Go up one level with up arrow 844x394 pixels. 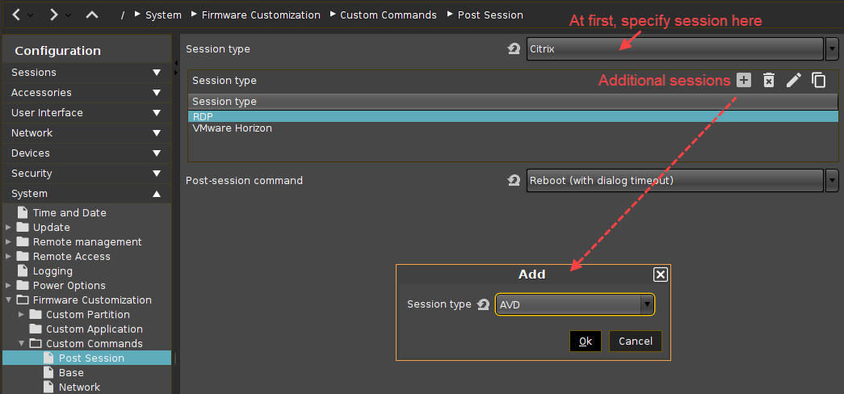tap(91, 15)
